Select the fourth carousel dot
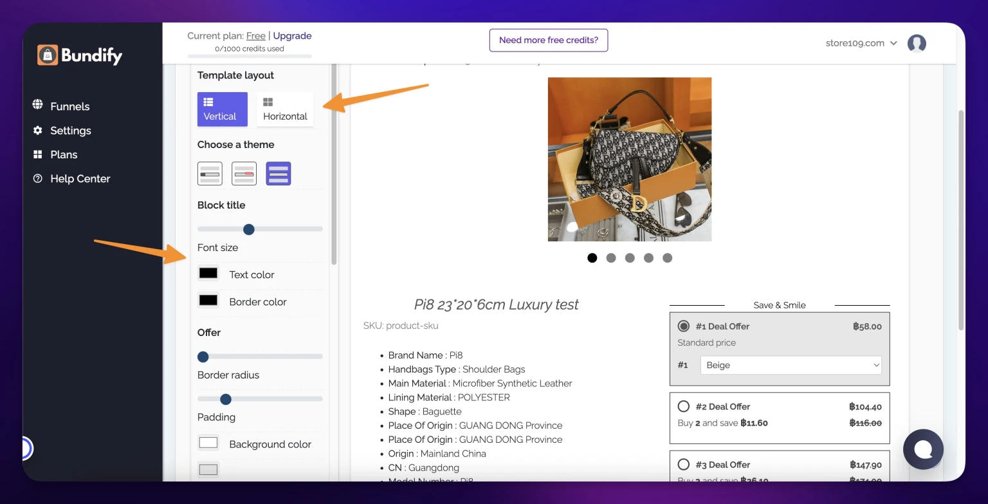988x504 pixels. pos(648,258)
